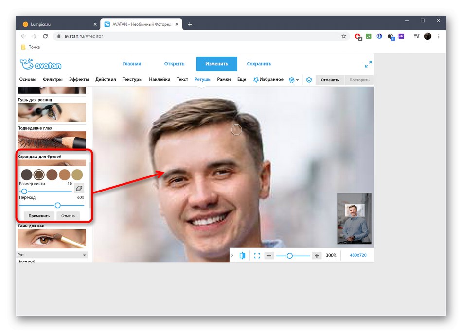Click the navigator preview thumbnail
The width and height of the screenshot is (462, 332).
[x=354, y=219]
